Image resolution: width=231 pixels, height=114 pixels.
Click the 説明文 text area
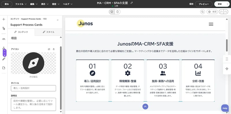coord(33,104)
